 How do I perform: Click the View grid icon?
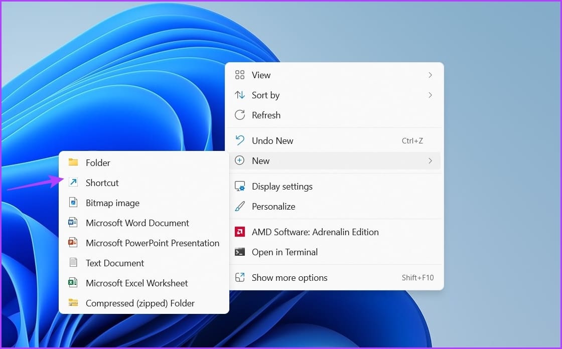coord(240,75)
